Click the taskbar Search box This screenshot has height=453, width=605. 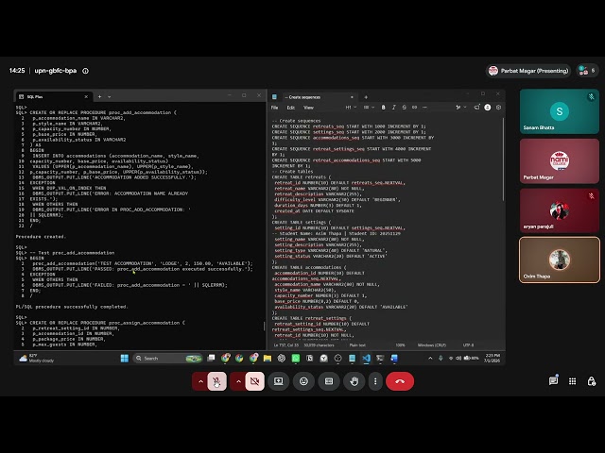coord(168,359)
